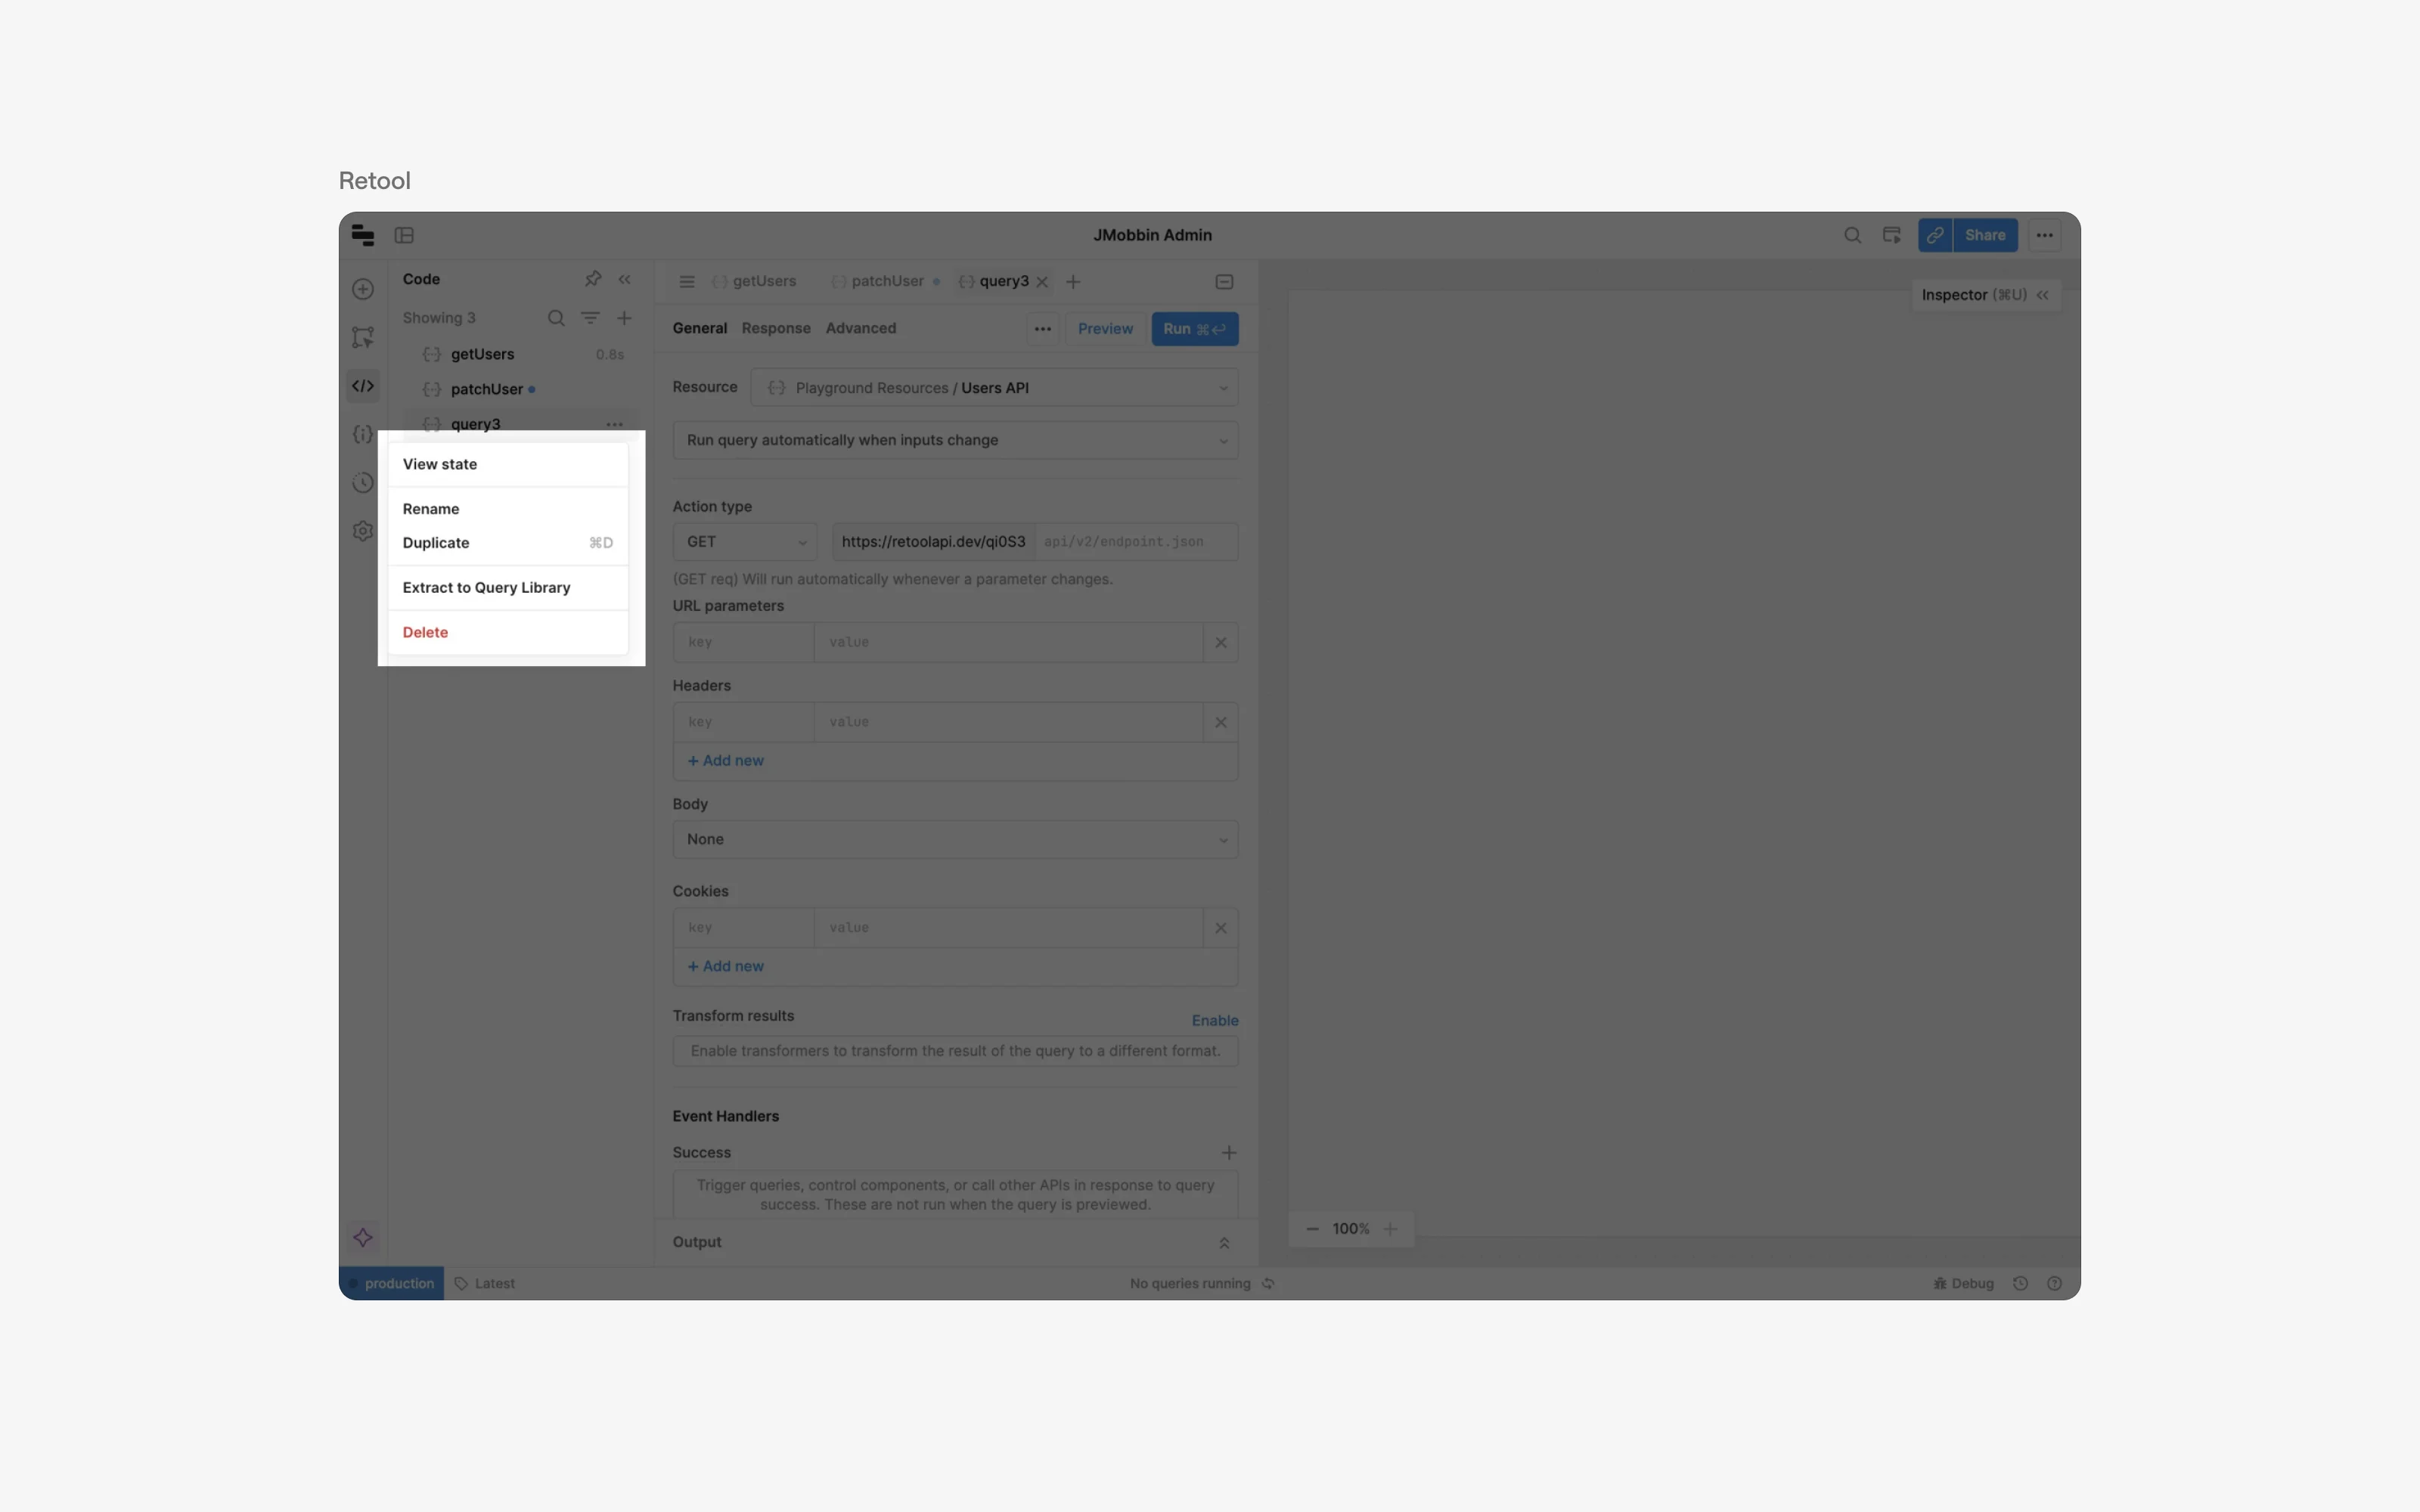The height and width of the screenshot is (1512, 2420).
Task: Choose Extract to Query Library from context menu
Action: point(487,587)
